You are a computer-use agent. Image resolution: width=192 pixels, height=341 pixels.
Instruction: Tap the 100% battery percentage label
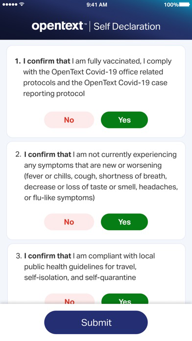(171, 4)
